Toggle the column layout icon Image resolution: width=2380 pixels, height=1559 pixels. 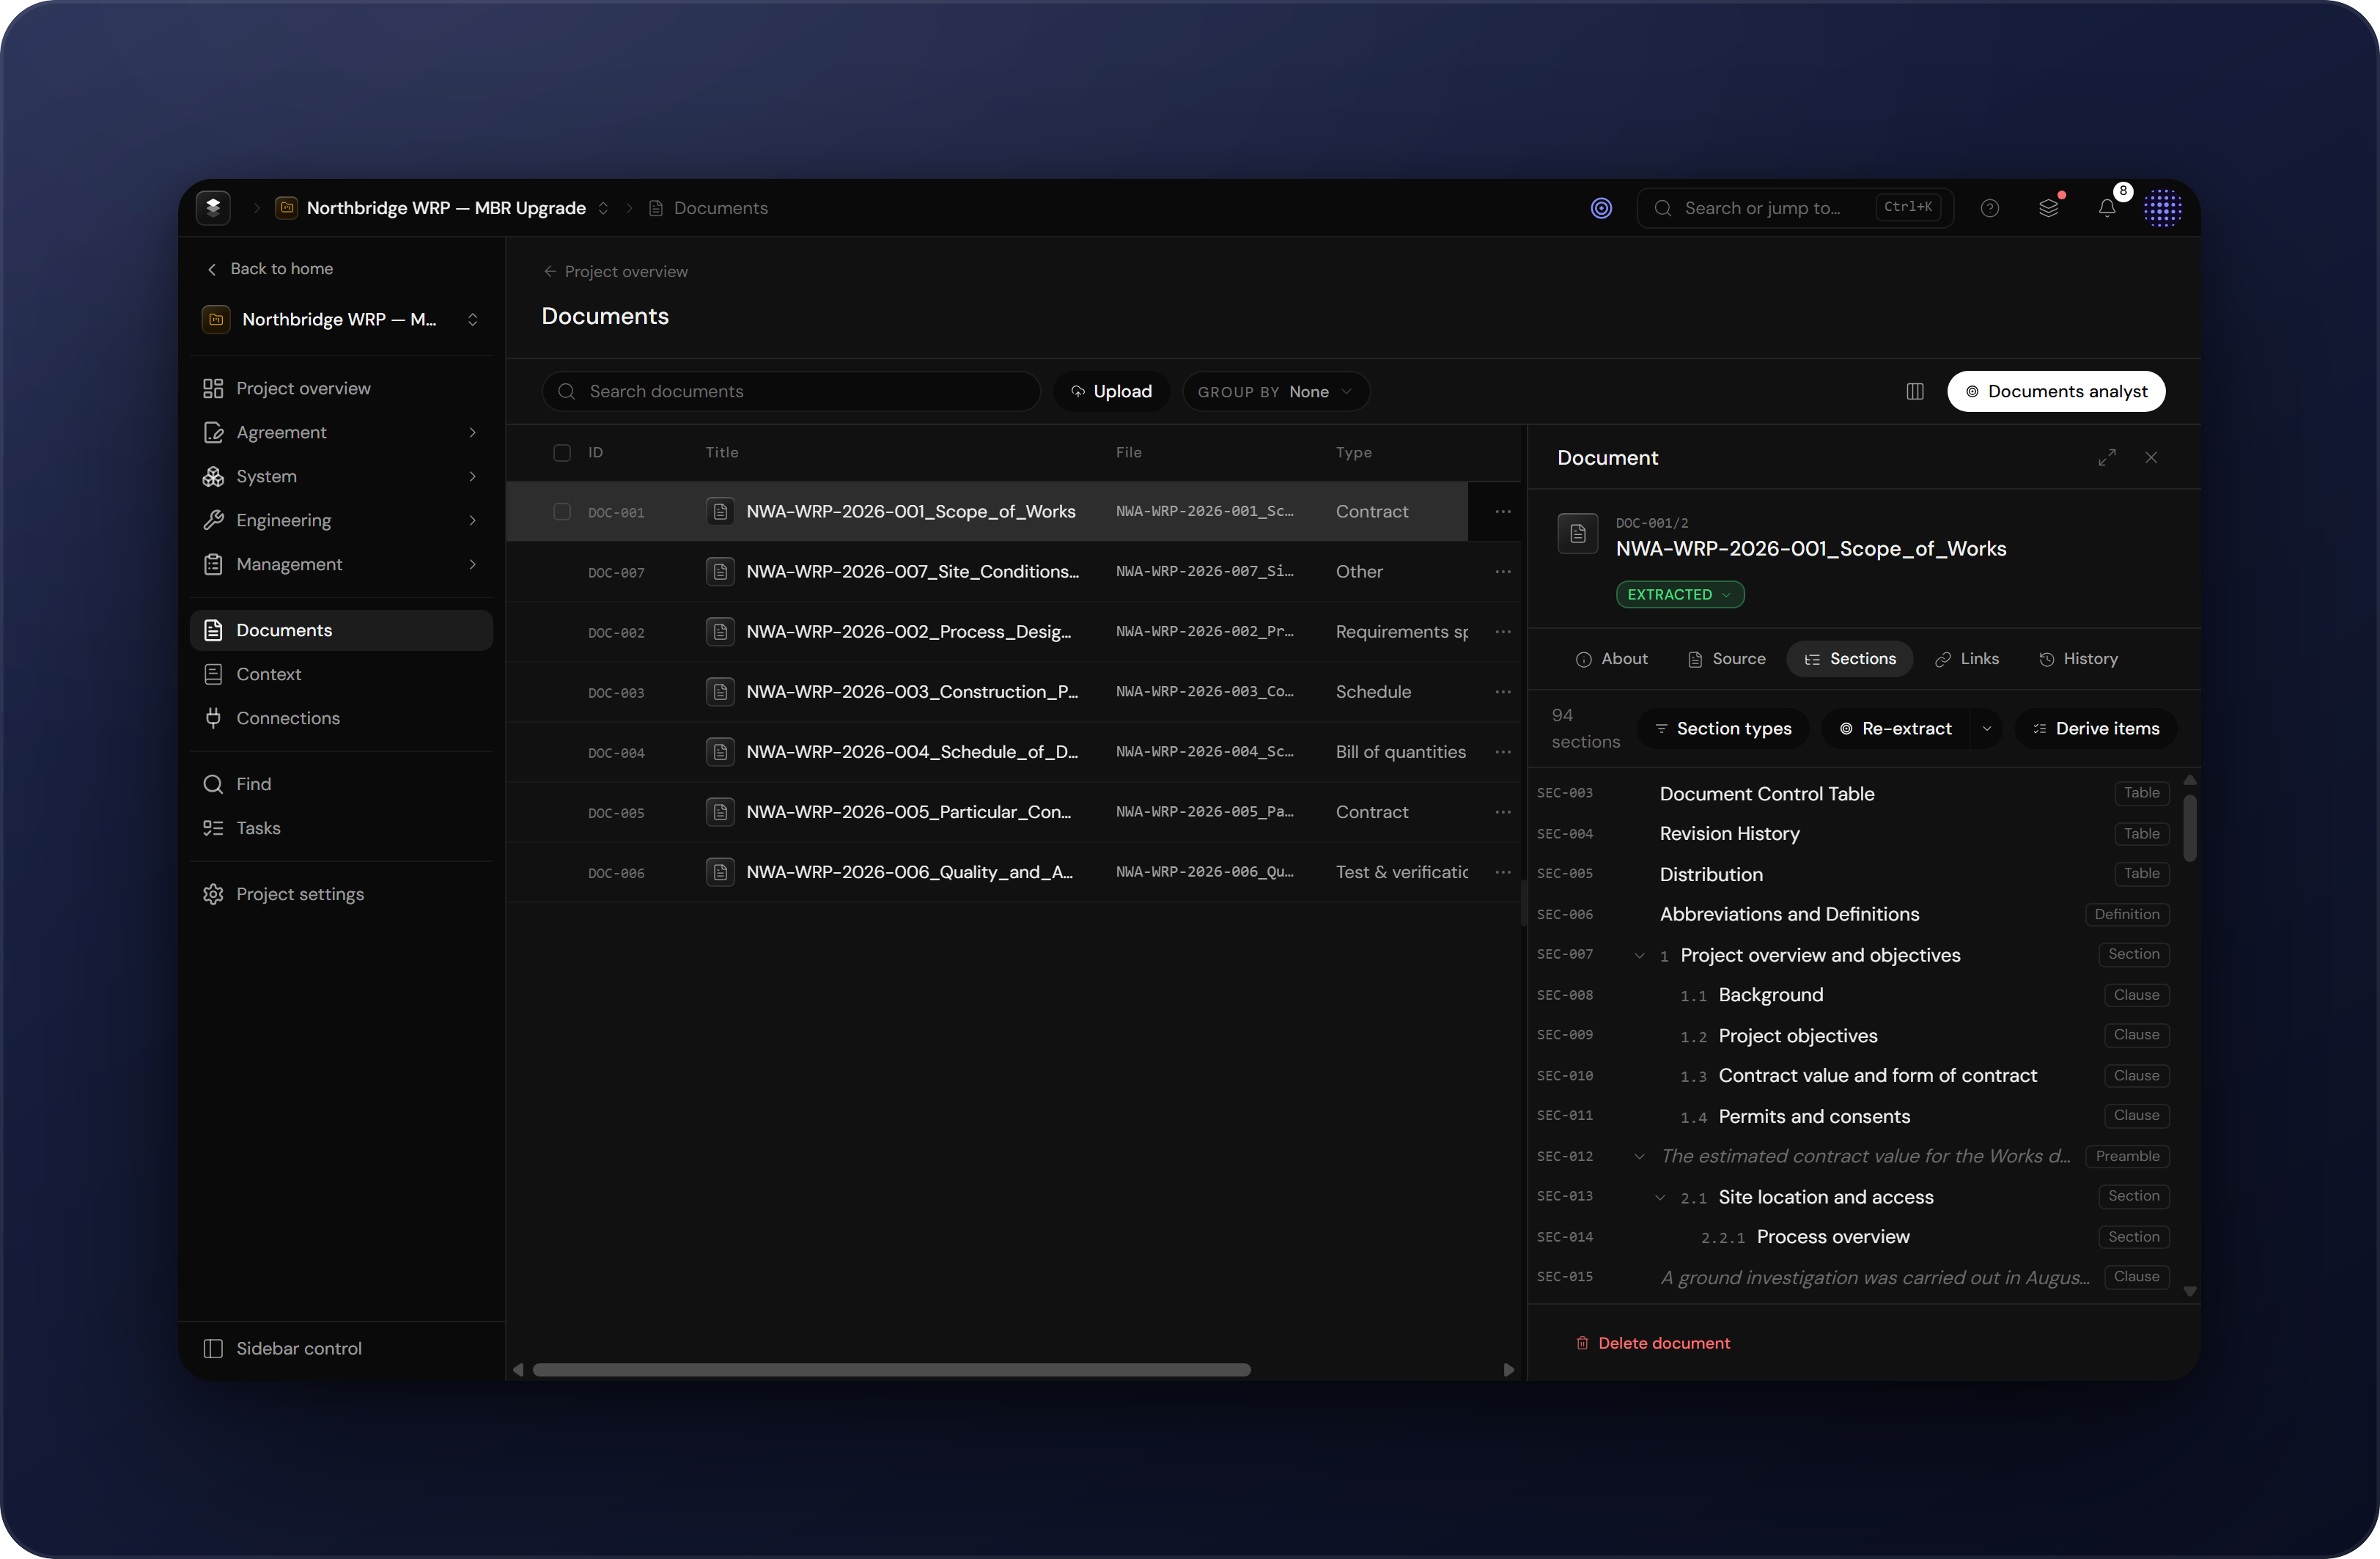pyautogui.click(x=1915, y=391)
